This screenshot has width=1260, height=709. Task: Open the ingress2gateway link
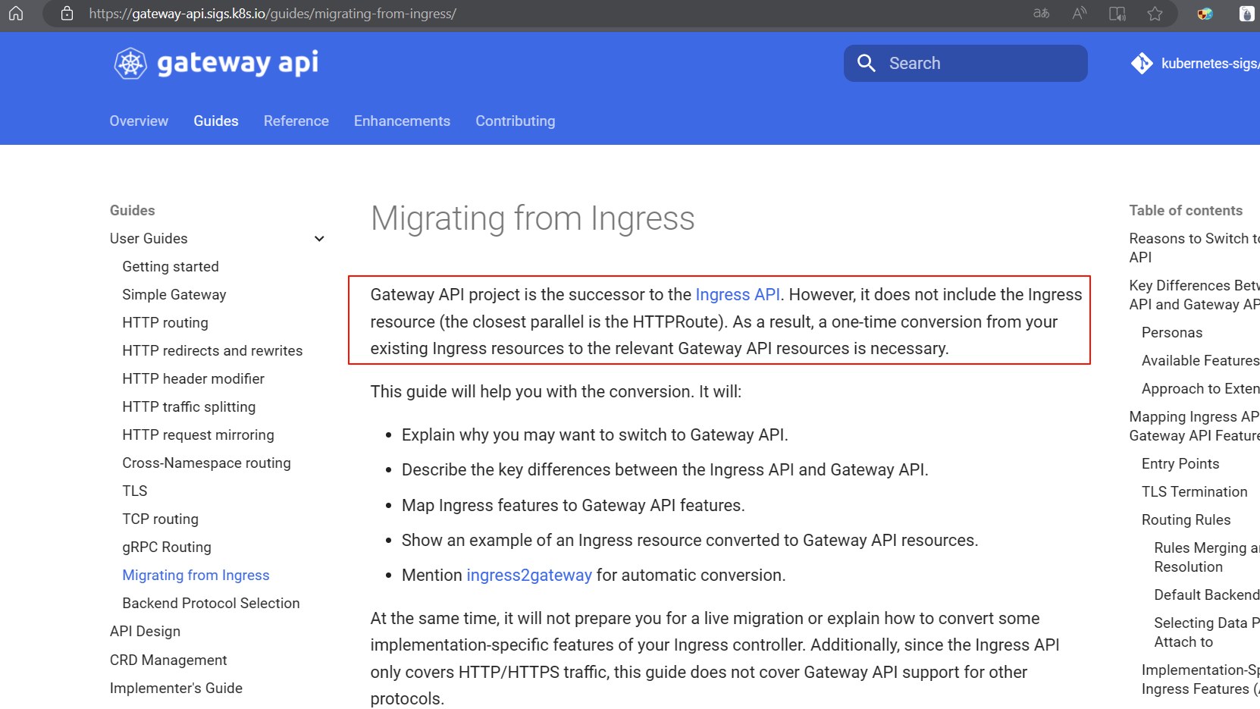(x=528, y=576)
